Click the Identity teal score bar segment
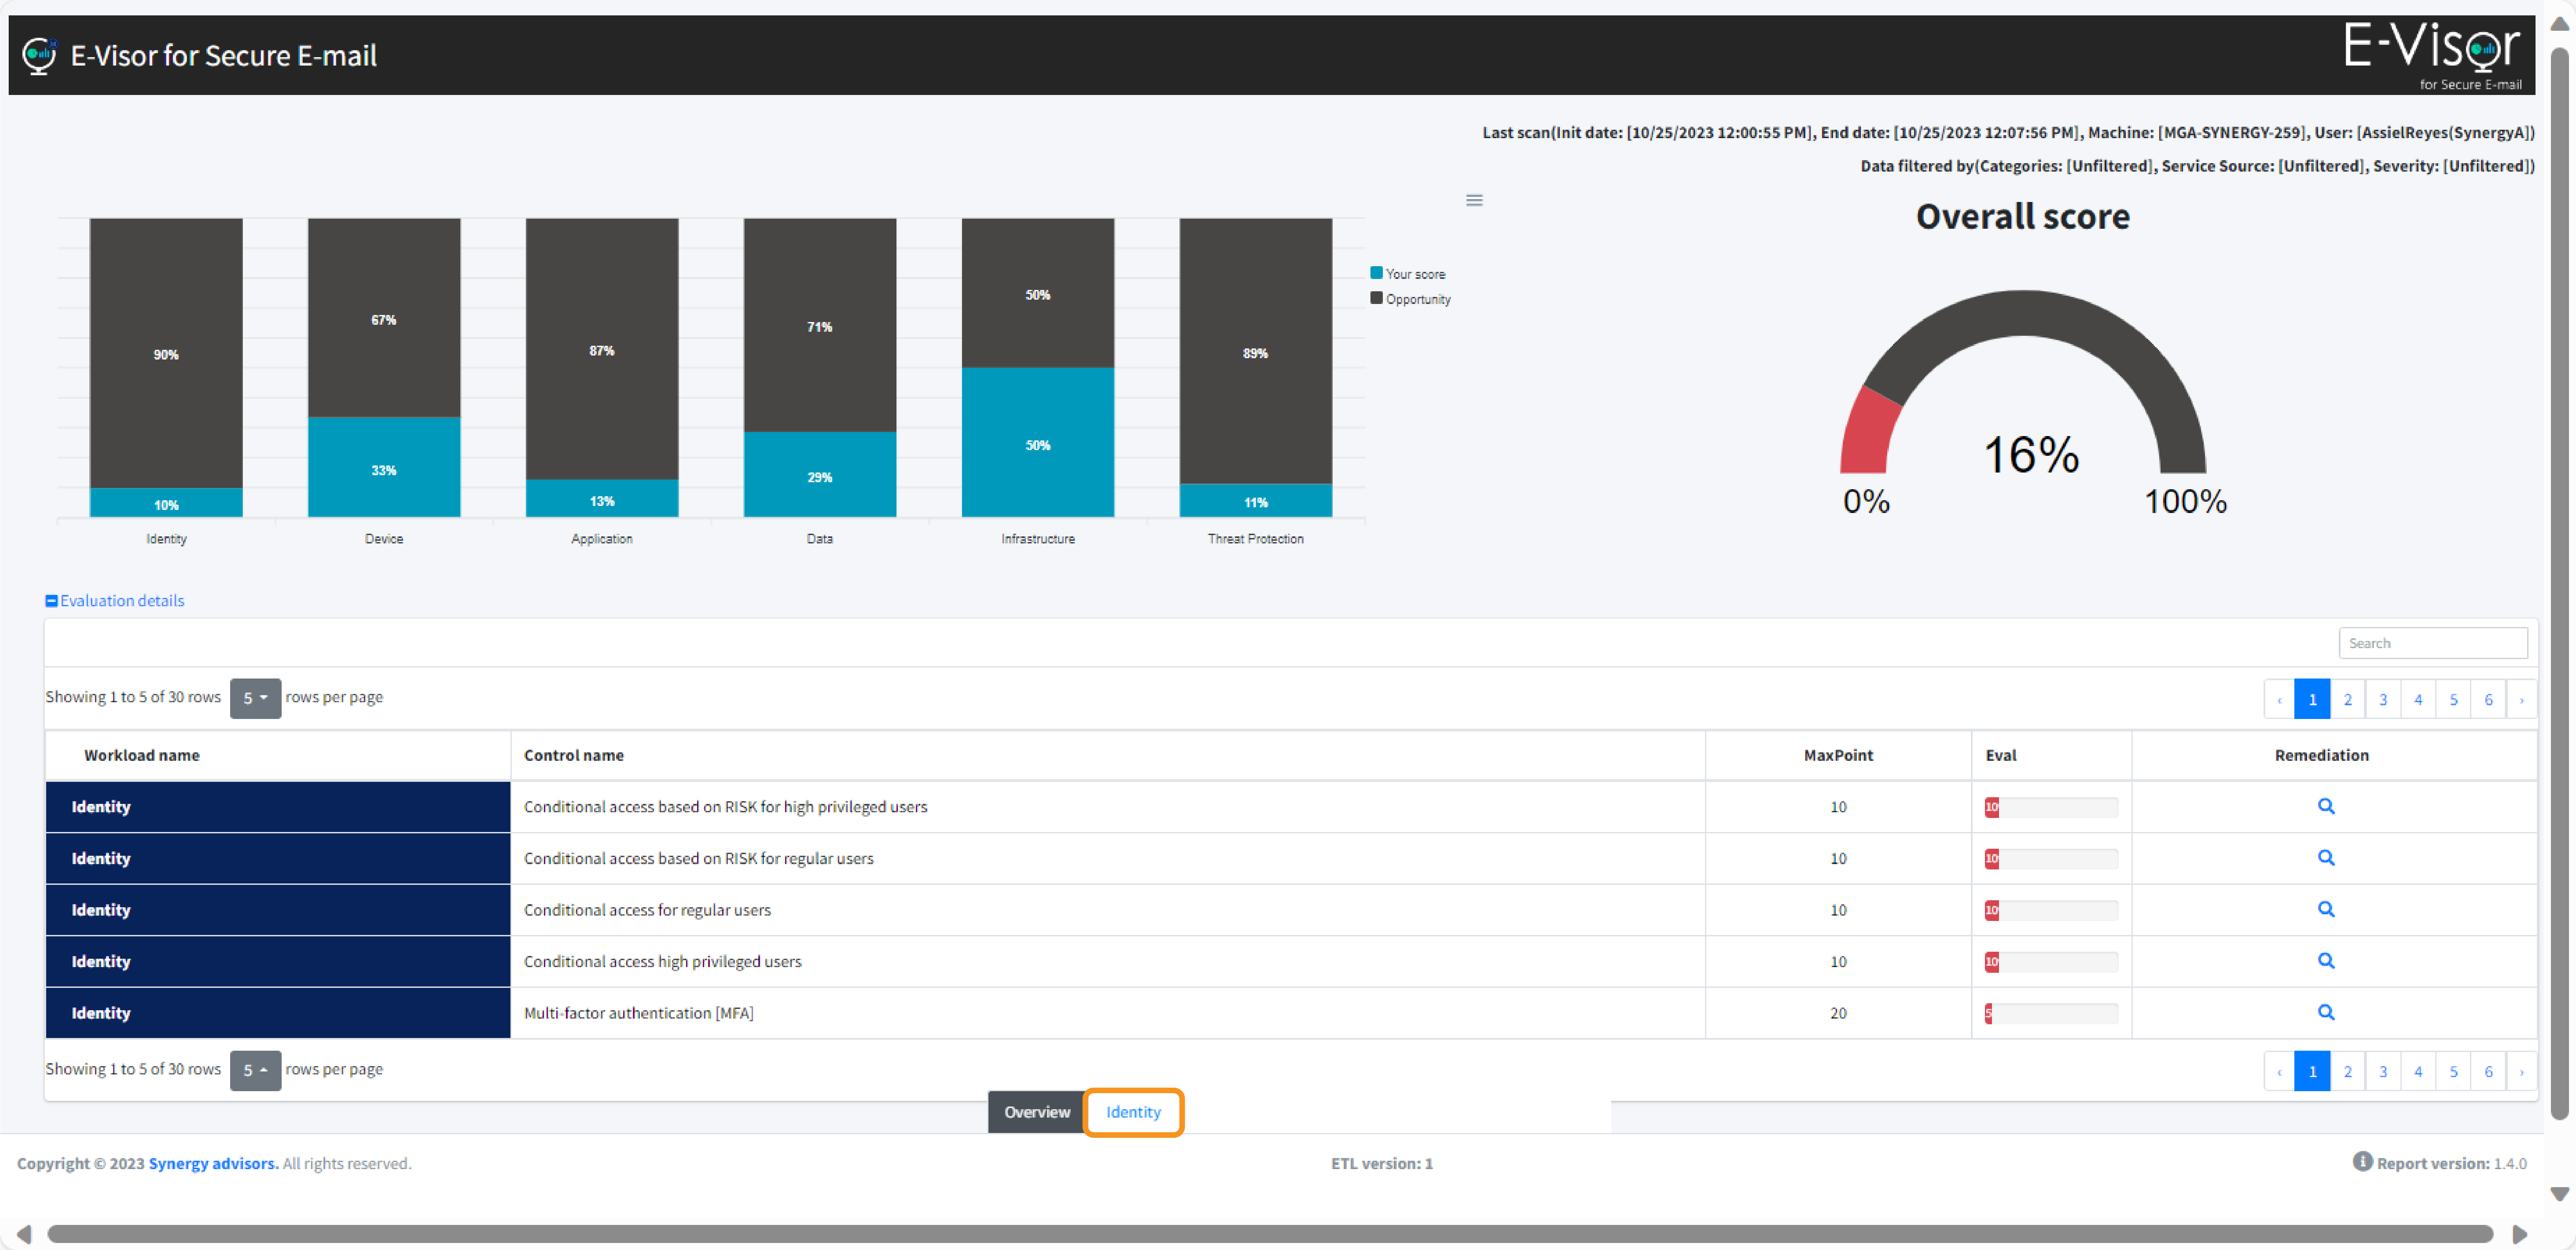The width and height of the screenshot is (2576, 1250). 166,503
